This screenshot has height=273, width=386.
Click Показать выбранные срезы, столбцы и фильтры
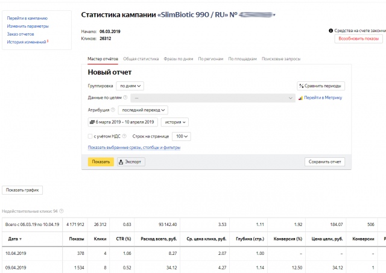[134, 147]
